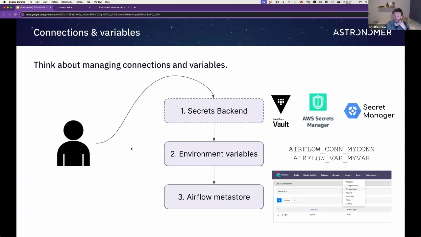The height and width of the screenshot is (237, 421).
Task: Go back in browser history
Action: [4, 14]
